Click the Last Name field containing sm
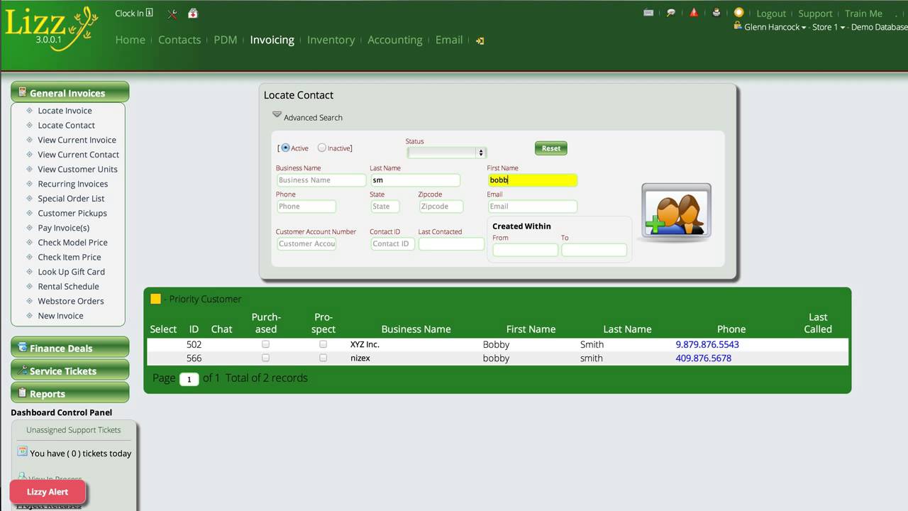The image size is (908, 511). 415,180
